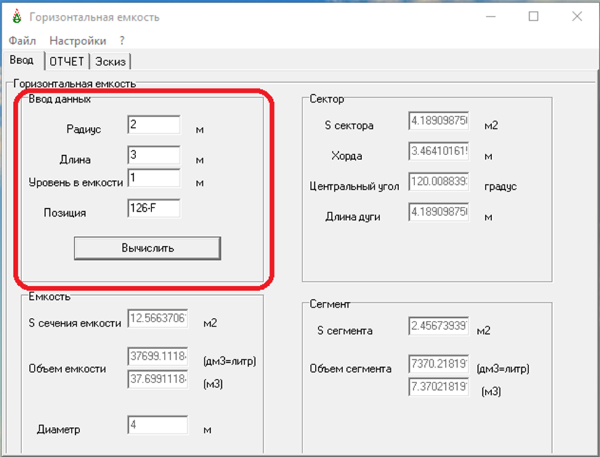Click the Длина input field
The image size is (600, 457).
(x=154, y=155)
